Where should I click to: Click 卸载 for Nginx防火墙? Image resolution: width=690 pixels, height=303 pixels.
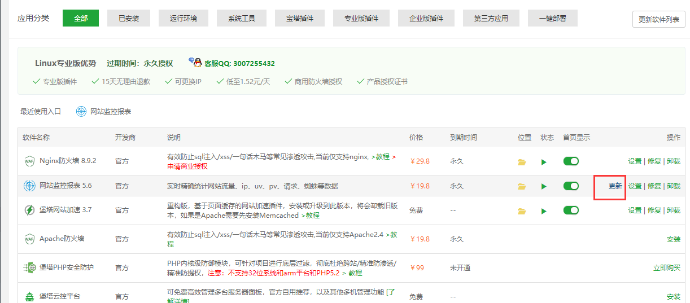(x=673, y=161)
